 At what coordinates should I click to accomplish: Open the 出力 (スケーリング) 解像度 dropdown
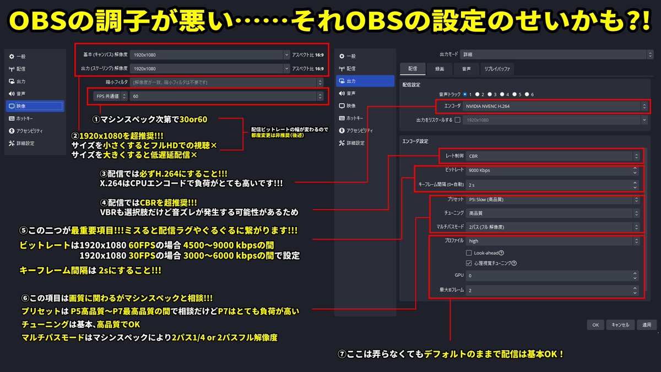(210, 68)
